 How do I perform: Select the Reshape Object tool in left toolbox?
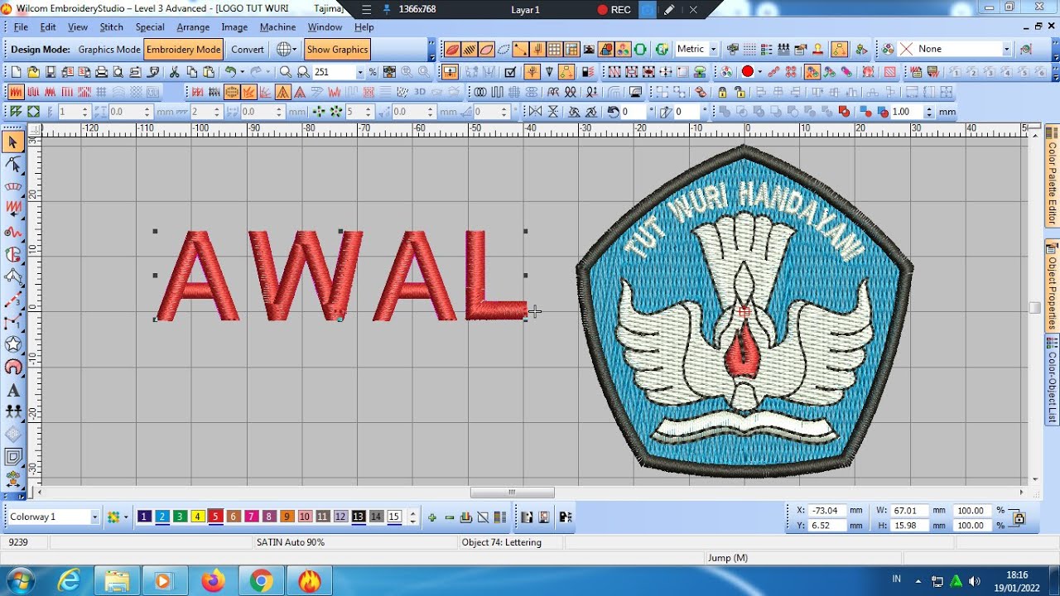click(x=13, y=165)
